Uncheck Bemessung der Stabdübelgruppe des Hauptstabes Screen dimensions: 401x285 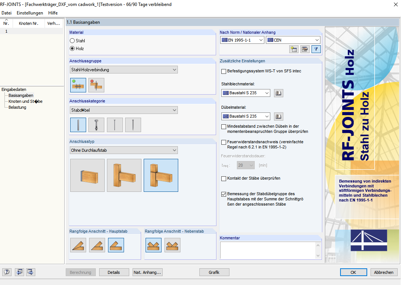click(x=224, y=194)
